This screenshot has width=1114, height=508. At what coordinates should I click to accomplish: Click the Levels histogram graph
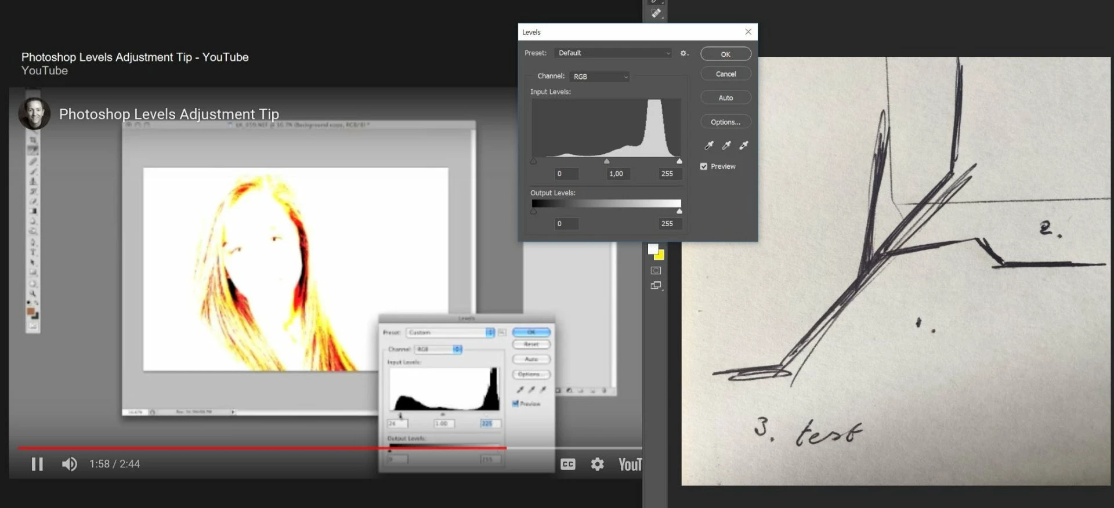(606, 128)
